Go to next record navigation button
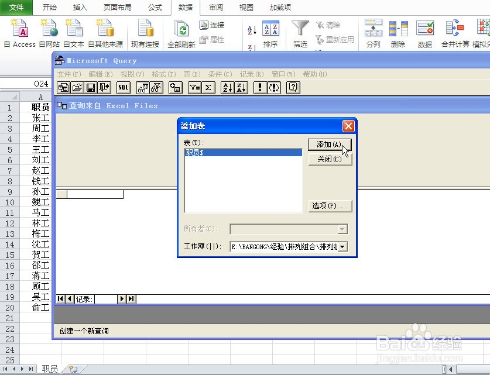490x375 pixels. (122, 299)
